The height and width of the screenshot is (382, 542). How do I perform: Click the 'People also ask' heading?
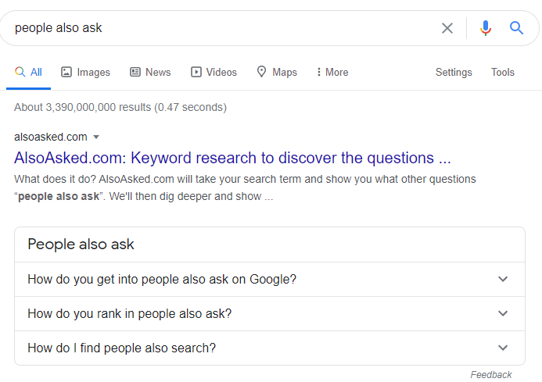click(81, 245)
